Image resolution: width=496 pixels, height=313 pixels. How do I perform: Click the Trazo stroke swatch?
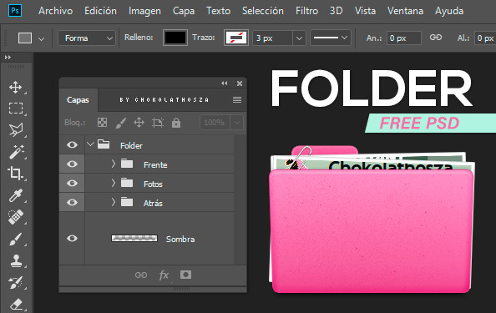click(x=236, y=38)
